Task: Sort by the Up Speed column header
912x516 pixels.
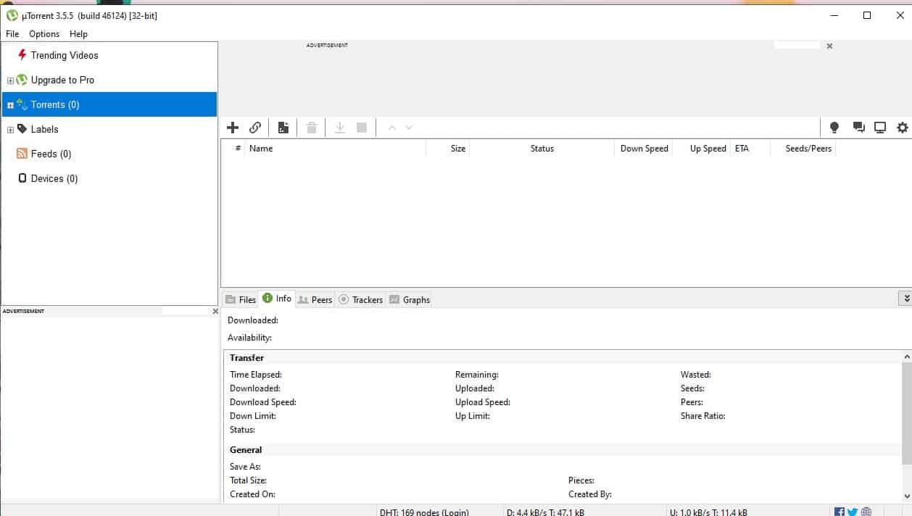Action: click(701, 148)
